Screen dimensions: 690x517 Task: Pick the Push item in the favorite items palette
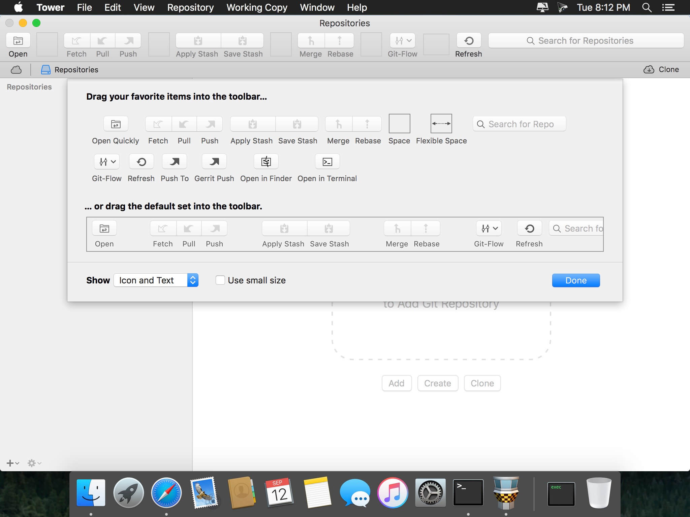(210, 124)
